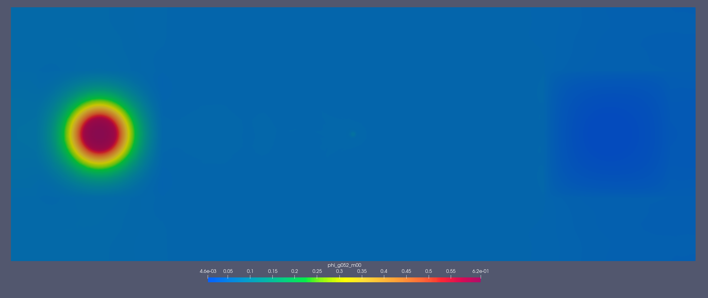Click the orange section of the color bar
The height and width of the screenshot is (298, 708).
pyautogui.click(x=399, y=280)
